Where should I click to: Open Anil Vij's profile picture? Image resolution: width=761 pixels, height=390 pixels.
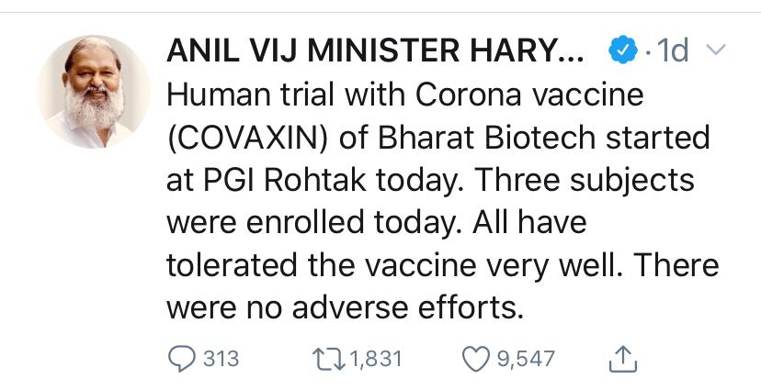(93, 92)
